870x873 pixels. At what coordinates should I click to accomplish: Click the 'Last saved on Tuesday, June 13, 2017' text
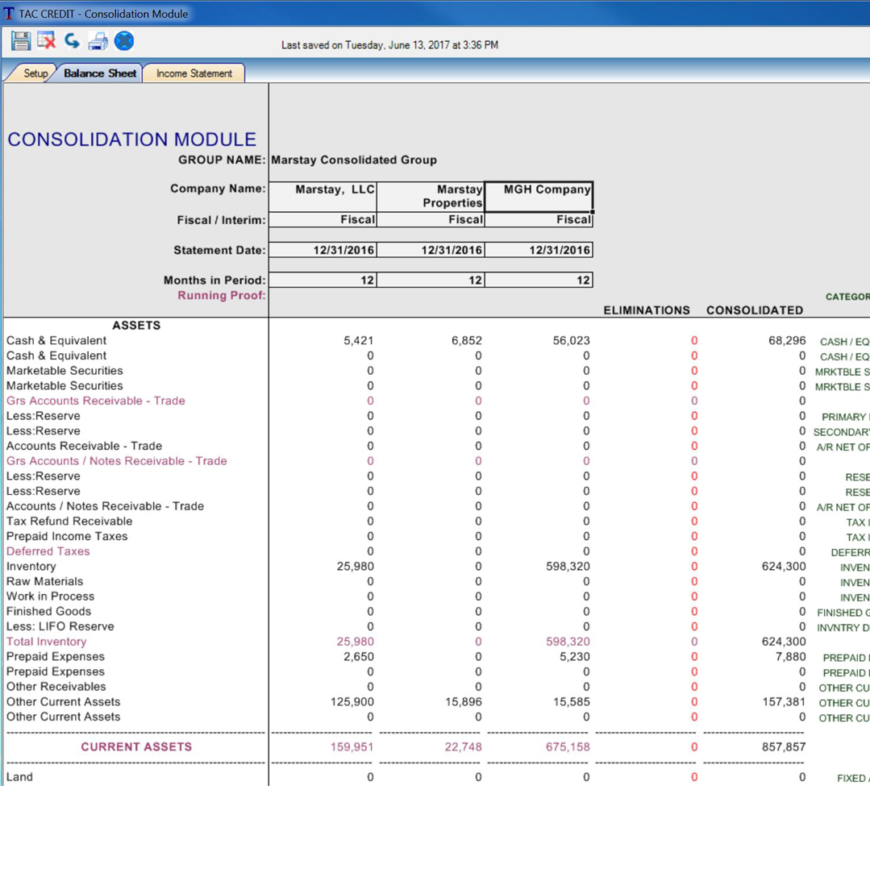pos(389,45)
